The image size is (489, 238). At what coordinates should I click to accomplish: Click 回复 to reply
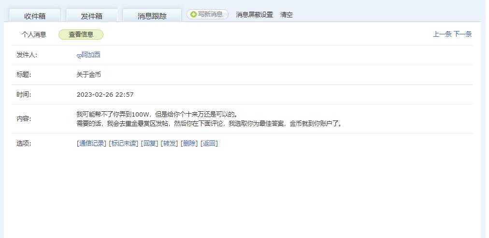coord(149,143)
